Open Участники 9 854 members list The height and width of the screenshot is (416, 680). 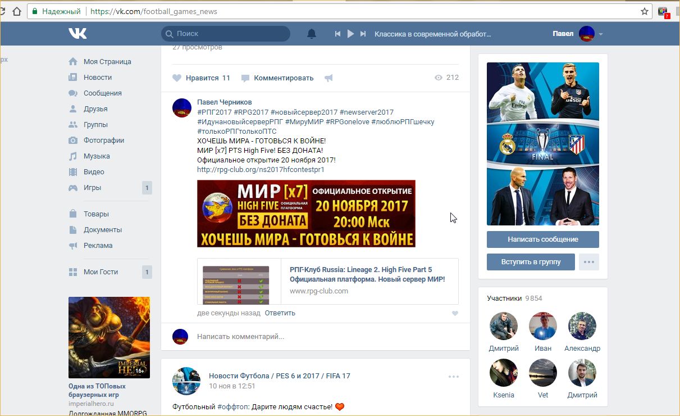pyautogui.click(x=515, y=299)
